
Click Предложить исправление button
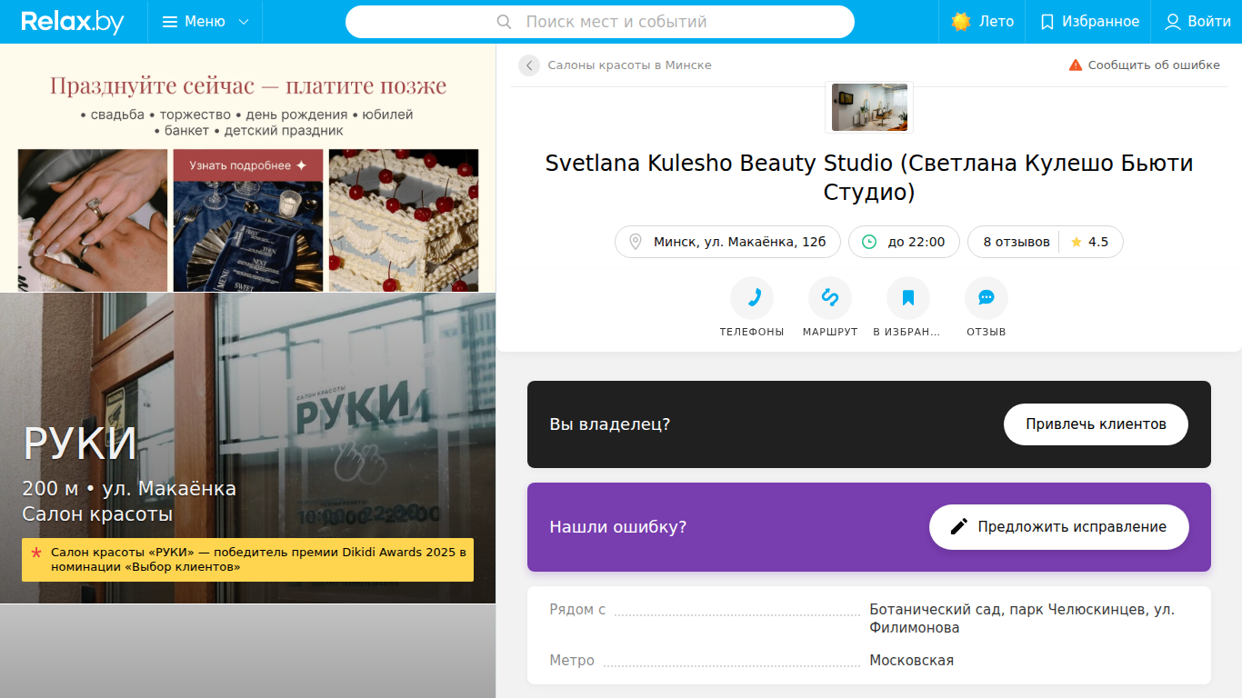1059,527
